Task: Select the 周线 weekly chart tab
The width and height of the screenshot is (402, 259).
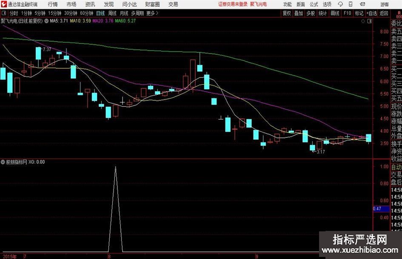Action: tap(112, 13)
